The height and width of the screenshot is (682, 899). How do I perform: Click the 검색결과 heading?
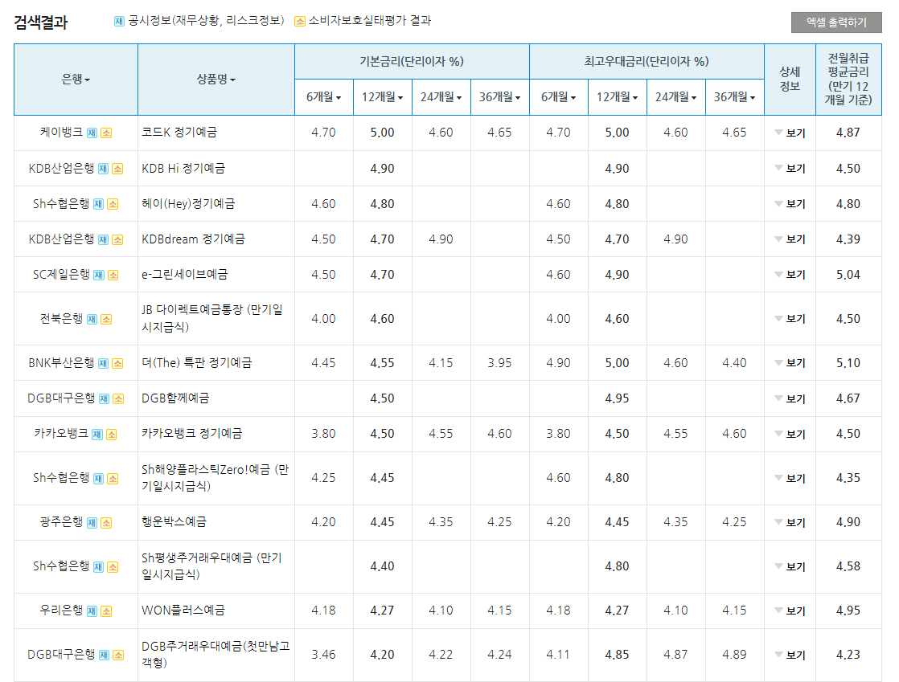pyautogui.click(x=41, y=22)
